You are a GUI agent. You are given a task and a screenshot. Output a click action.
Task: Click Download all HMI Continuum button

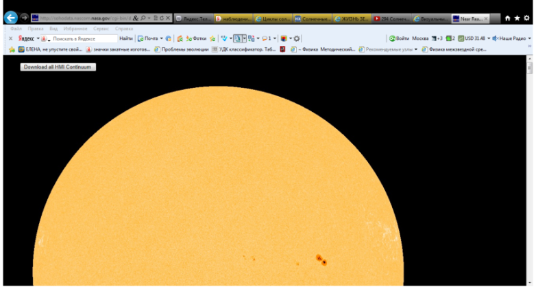(x=58, y=67)
